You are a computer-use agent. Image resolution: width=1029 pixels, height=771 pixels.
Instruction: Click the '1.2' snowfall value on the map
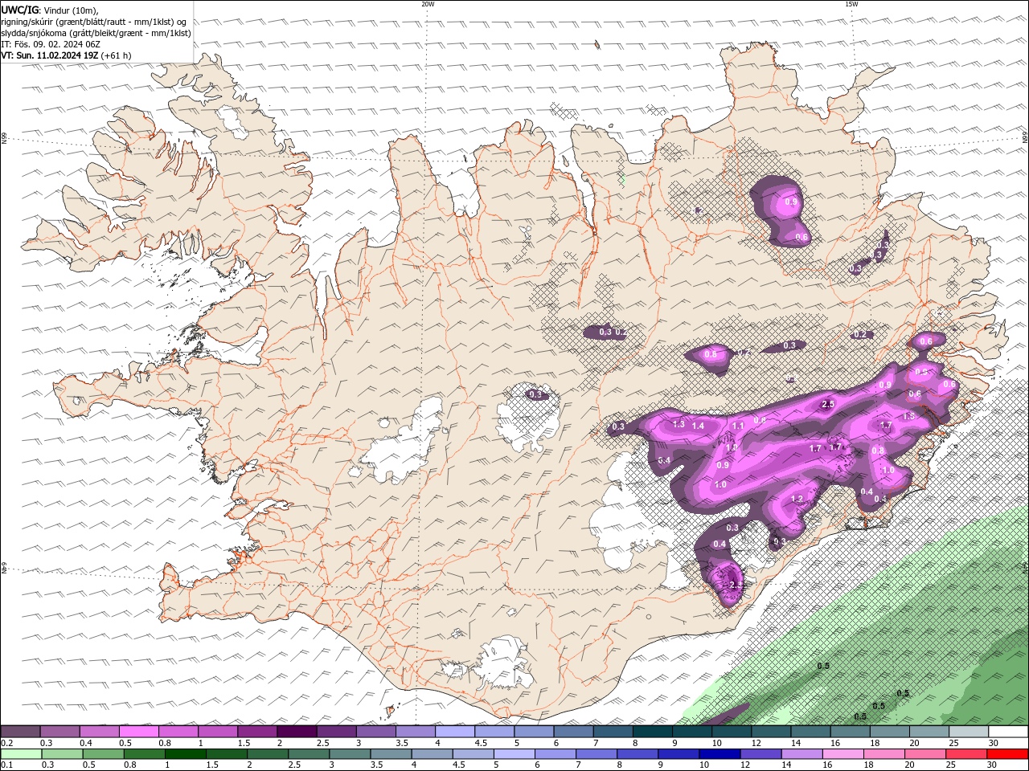click(x=797, y=499)
